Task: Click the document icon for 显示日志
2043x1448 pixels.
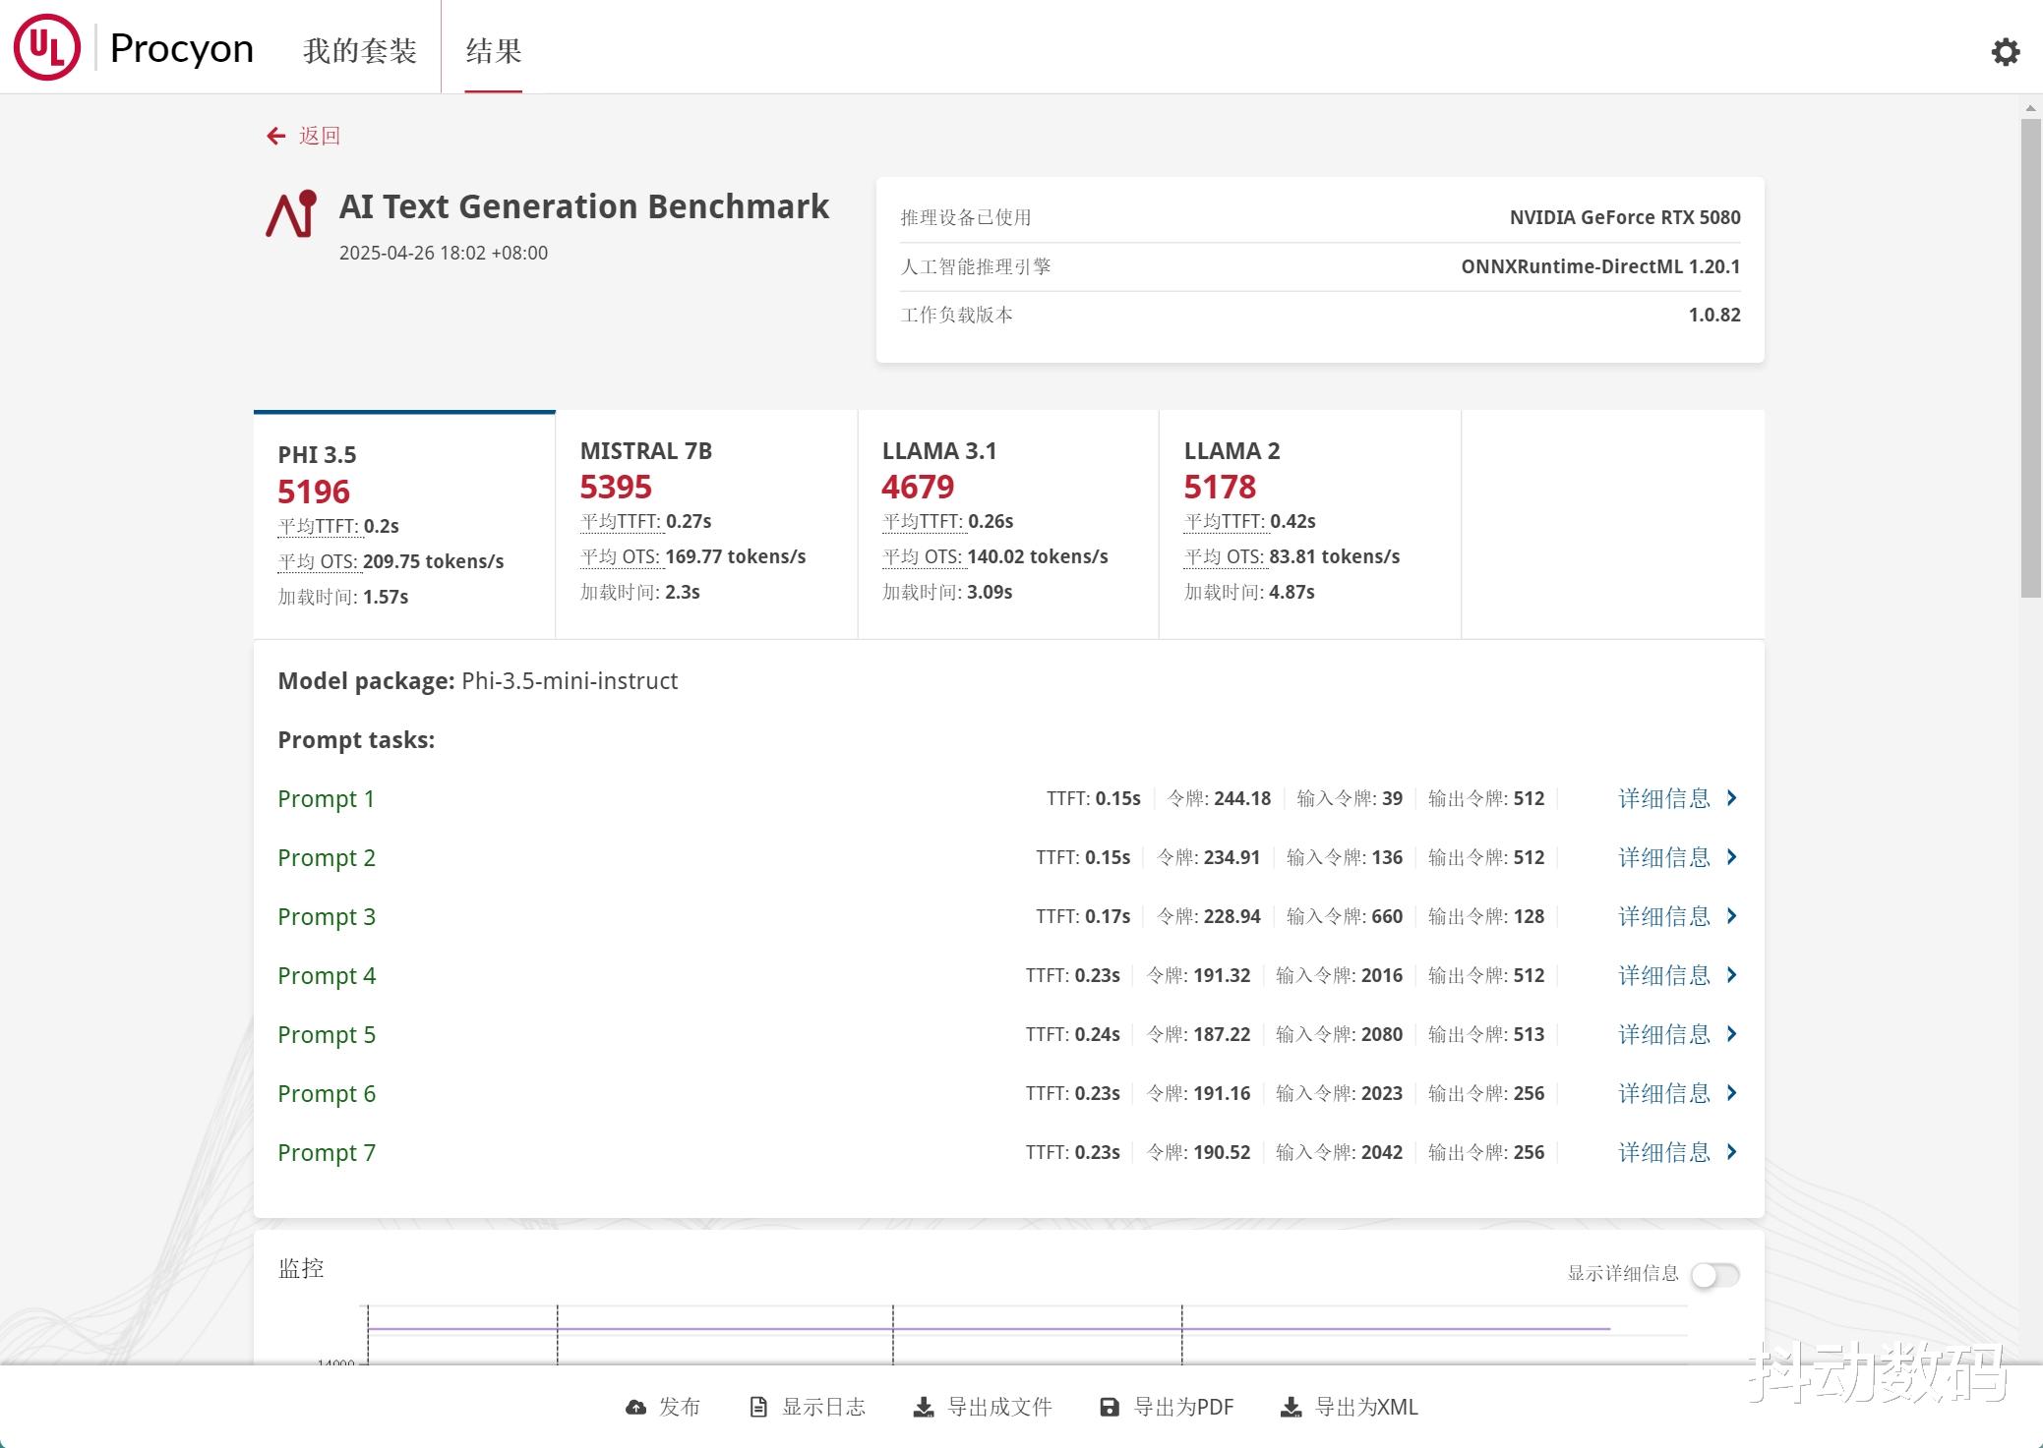Action: pos(758,1408)
